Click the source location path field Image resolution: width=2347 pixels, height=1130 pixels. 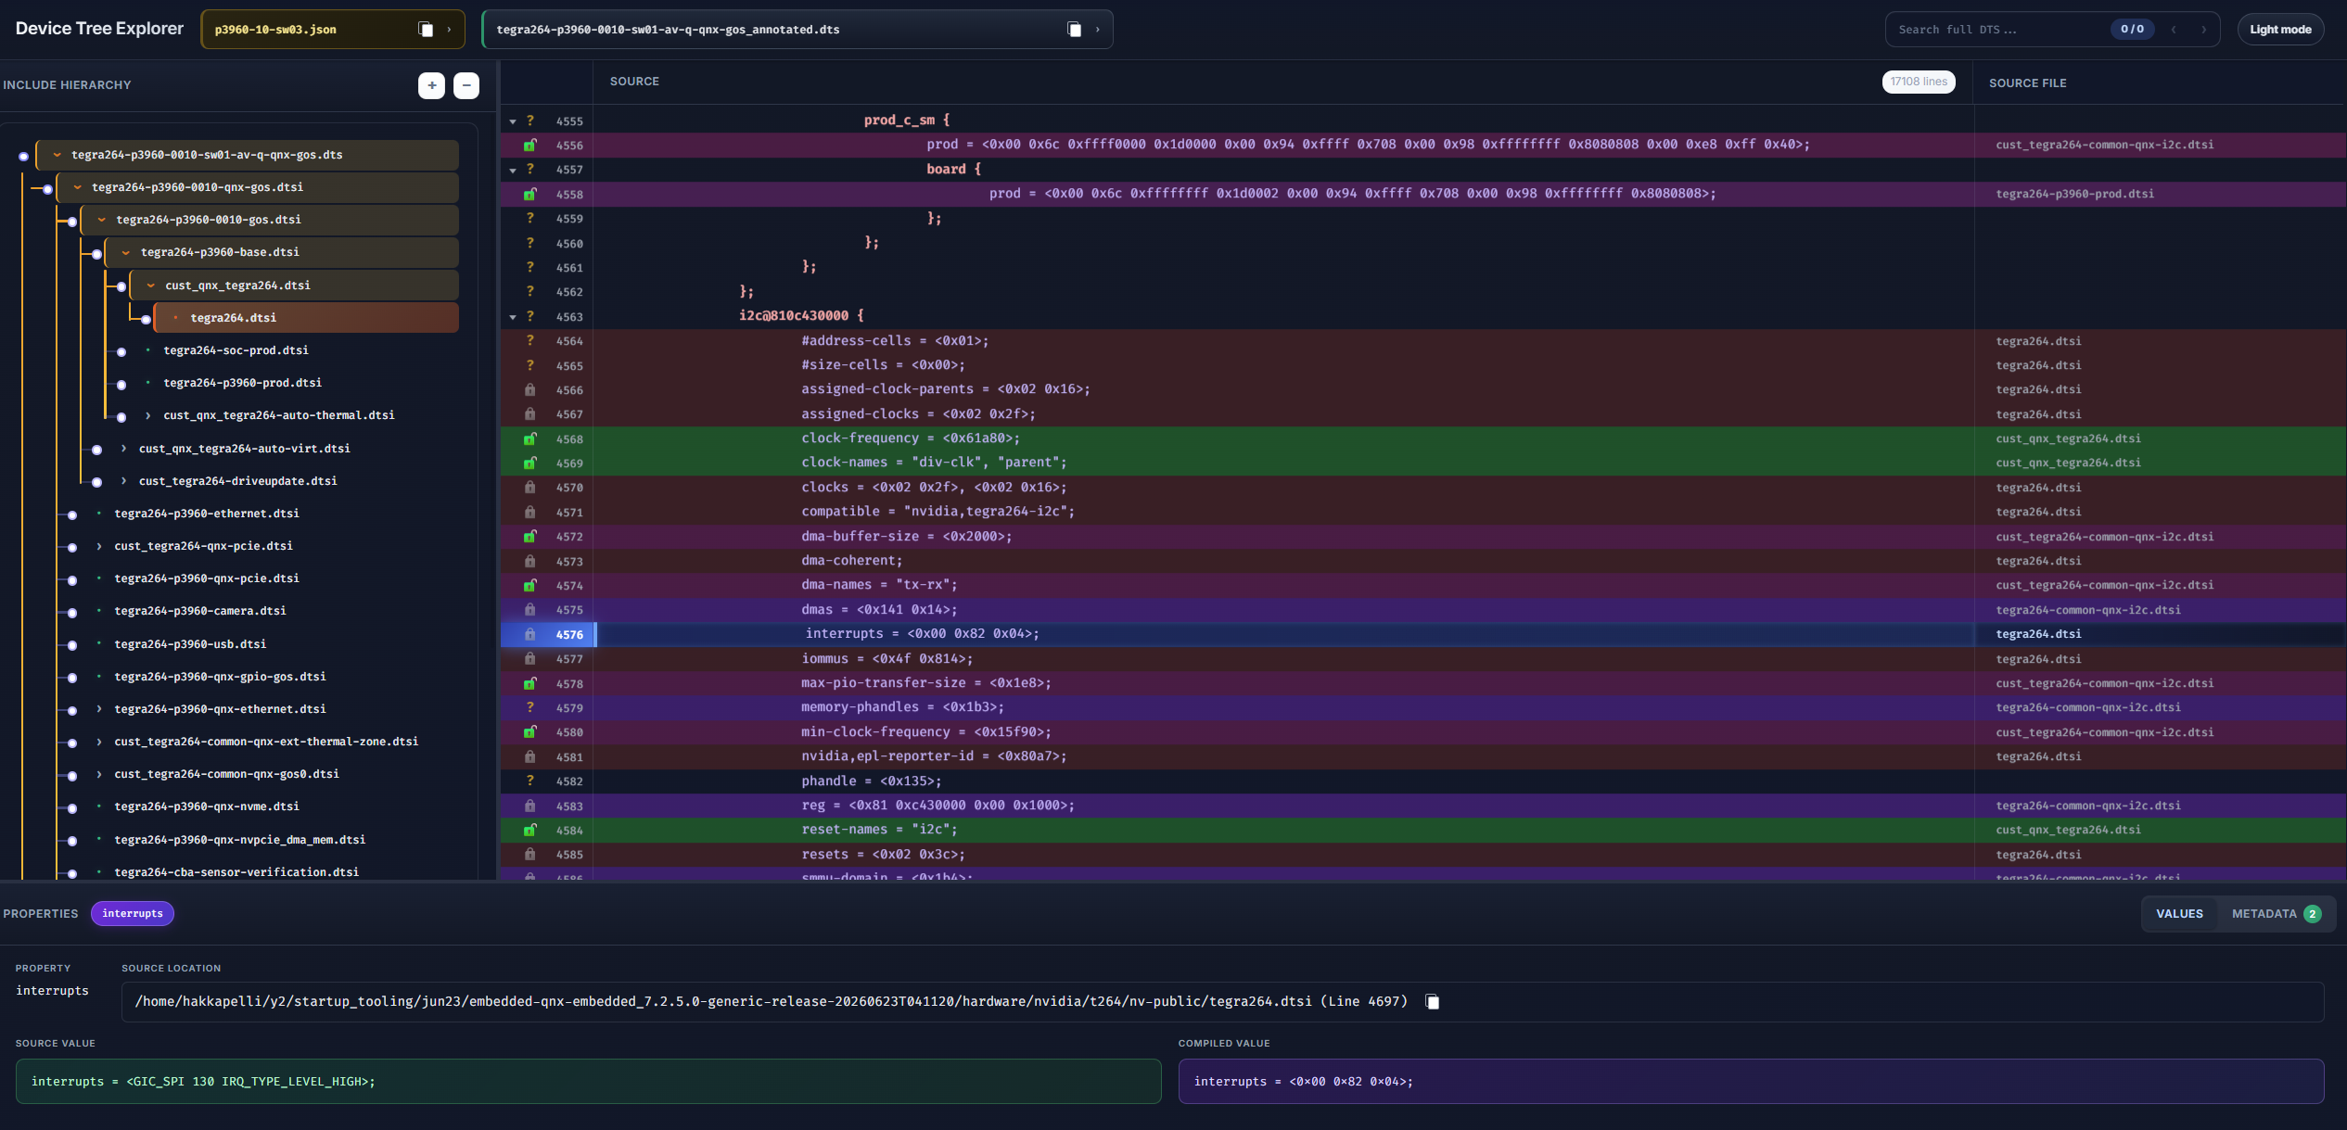pos(1222,1002)
